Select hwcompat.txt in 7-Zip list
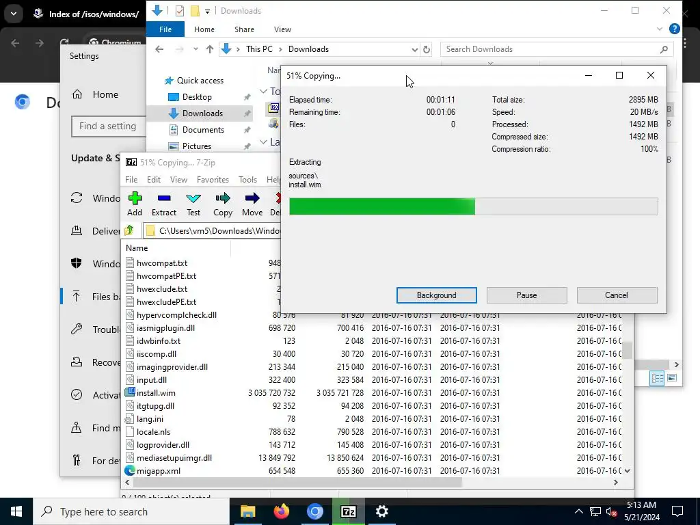The height and width of the screenshot is (525, 700). [161, 263]
